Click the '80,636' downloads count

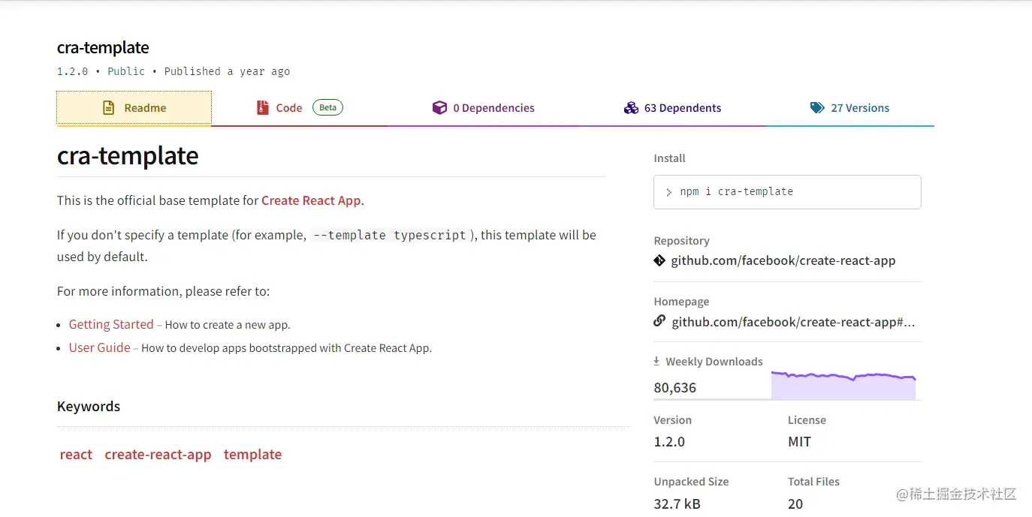(x=675, y=388)
